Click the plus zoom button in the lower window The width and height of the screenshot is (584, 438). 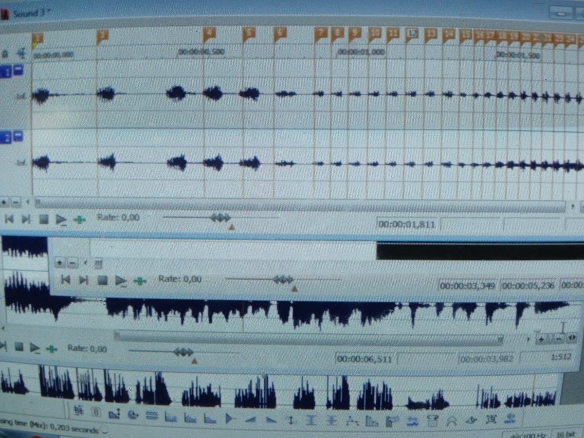pyautogui.click(x=541, y=339)
